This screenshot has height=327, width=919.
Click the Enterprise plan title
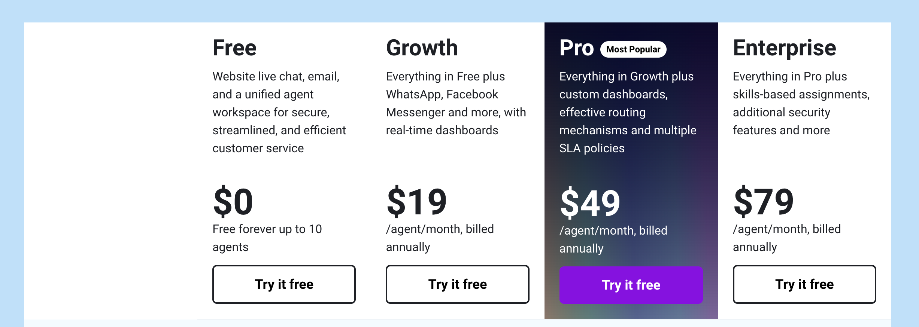pos(784,48)
